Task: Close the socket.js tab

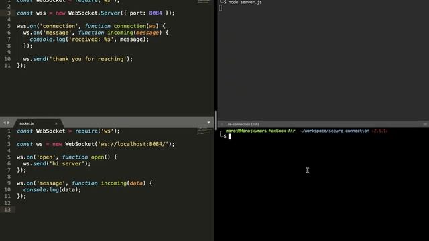Action: (56, 123)
